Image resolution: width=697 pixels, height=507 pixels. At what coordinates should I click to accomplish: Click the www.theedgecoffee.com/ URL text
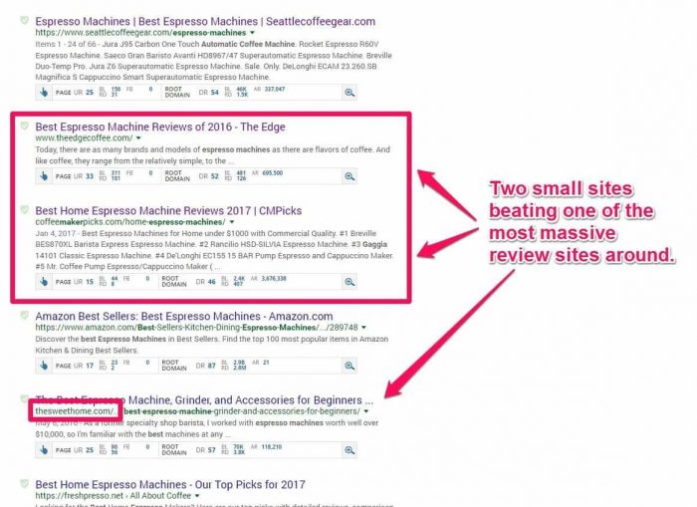[84, 138]
